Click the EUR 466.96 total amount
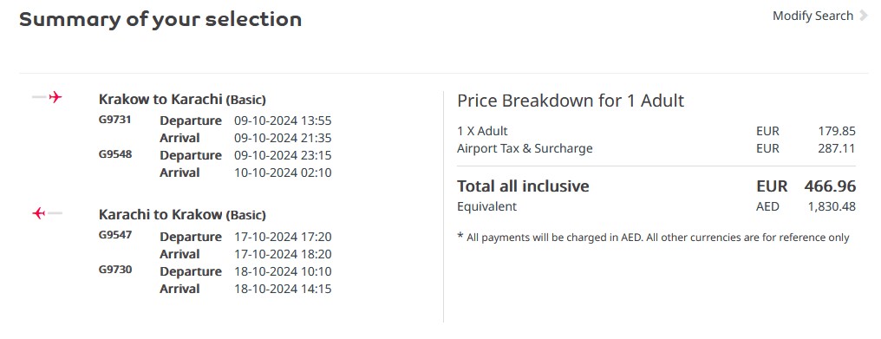The image size is (881, 339). tap(806, 186)
